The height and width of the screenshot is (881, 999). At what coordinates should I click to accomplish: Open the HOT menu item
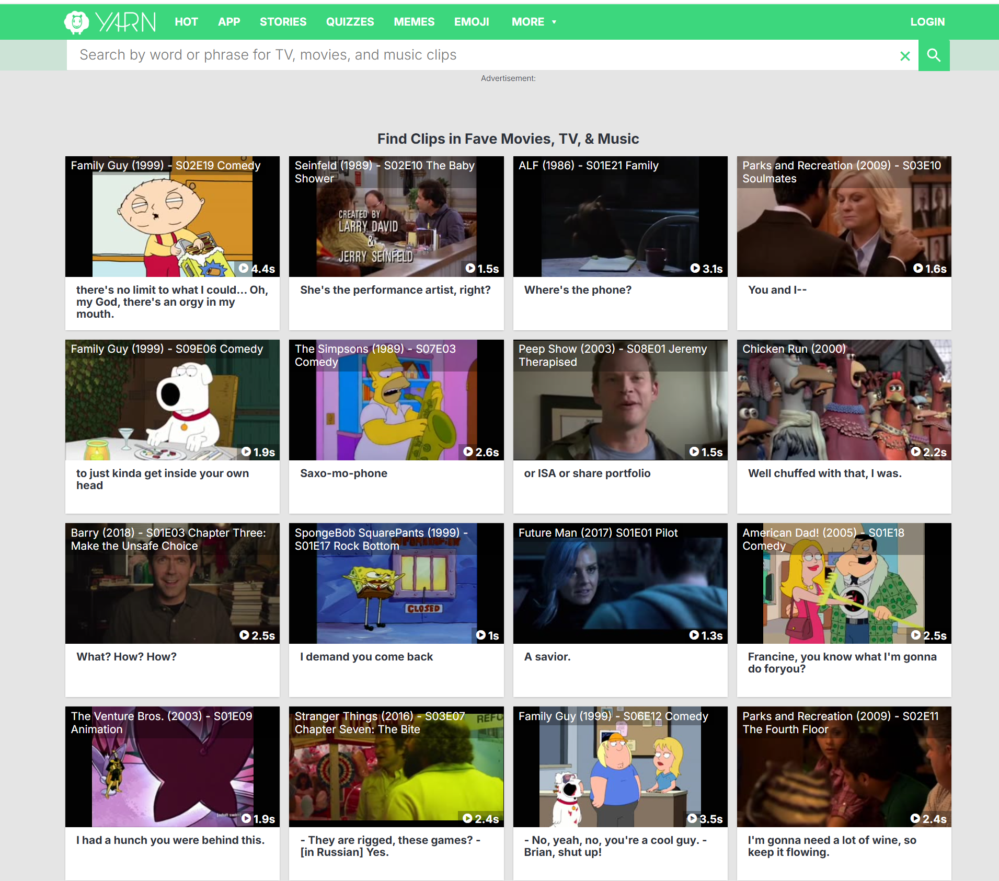point(186,22)
